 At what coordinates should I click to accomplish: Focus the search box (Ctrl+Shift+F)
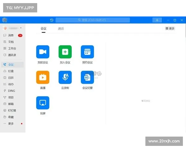(93, 20)
